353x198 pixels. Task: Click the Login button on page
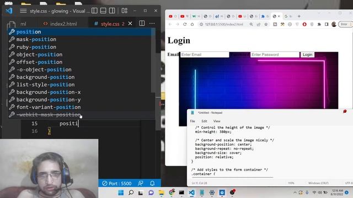click(x=307, y=54)
